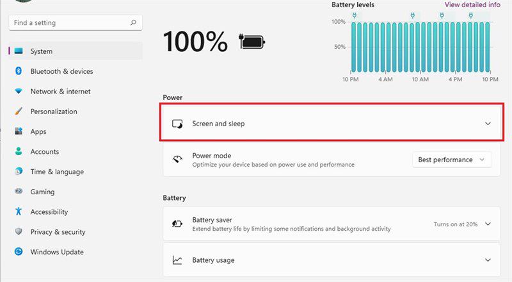This screenshot has height=282, width=512.
Task: Expand the Battery usage chevron
Action: click(x=488, y=260)
